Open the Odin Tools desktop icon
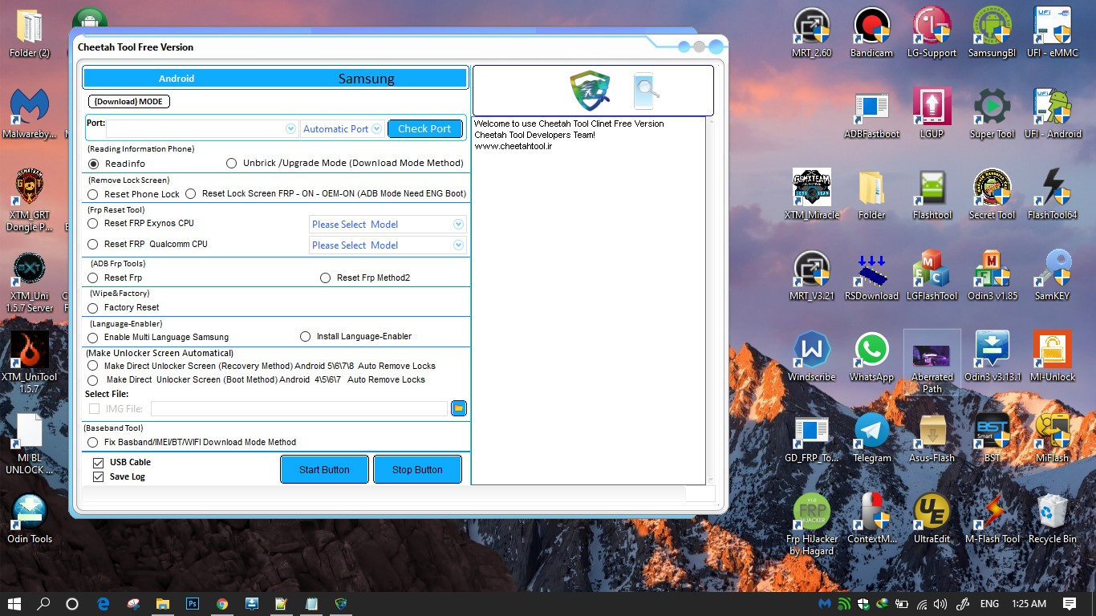 tap(30, 519)
